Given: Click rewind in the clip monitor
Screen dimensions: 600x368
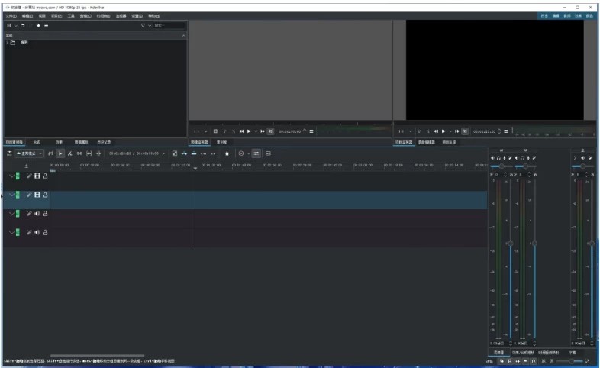Looking at the screenshot, I should click(x=242, y=131).
